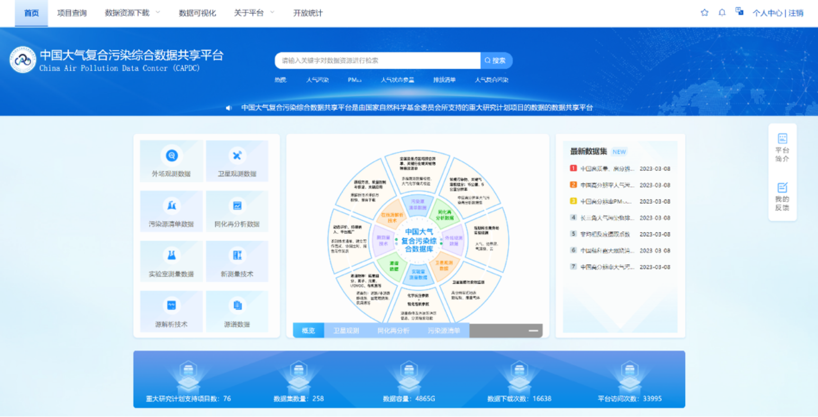Image resolution: width=818 pixels, height=417 pixels.
Task: Select the 项目查询 menu item
Action: coord(71,13)
